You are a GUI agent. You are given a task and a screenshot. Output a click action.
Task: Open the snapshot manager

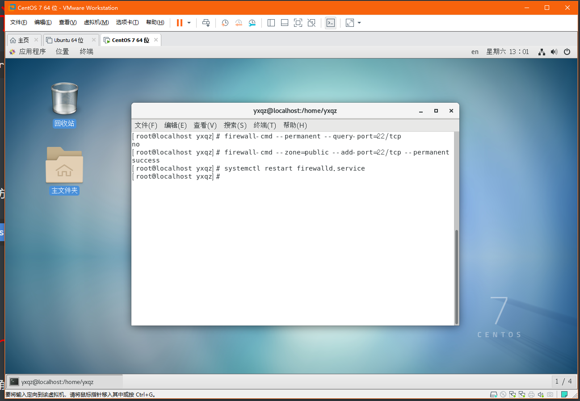click(252, 23)
